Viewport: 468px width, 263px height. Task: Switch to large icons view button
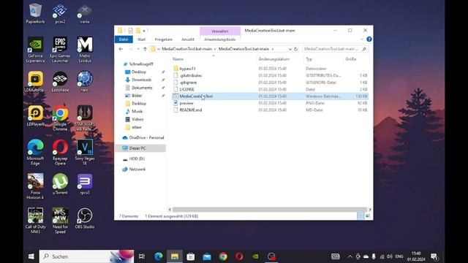[368, 216]
